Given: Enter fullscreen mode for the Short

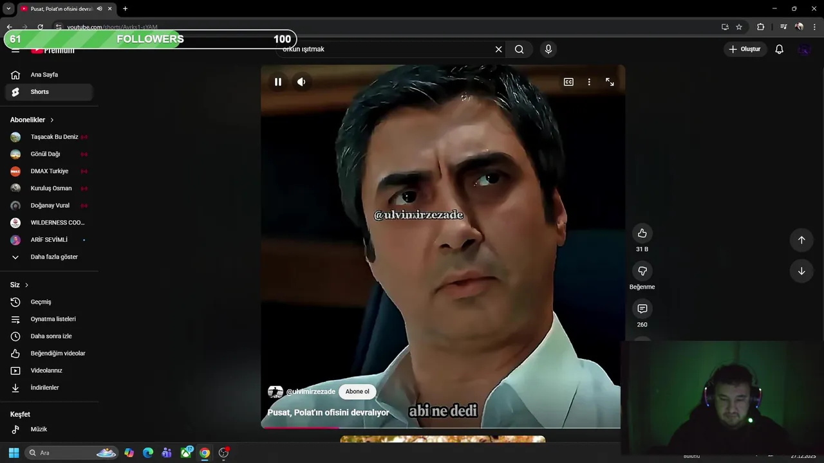Looking at the screenshot, I should point(610,82).
